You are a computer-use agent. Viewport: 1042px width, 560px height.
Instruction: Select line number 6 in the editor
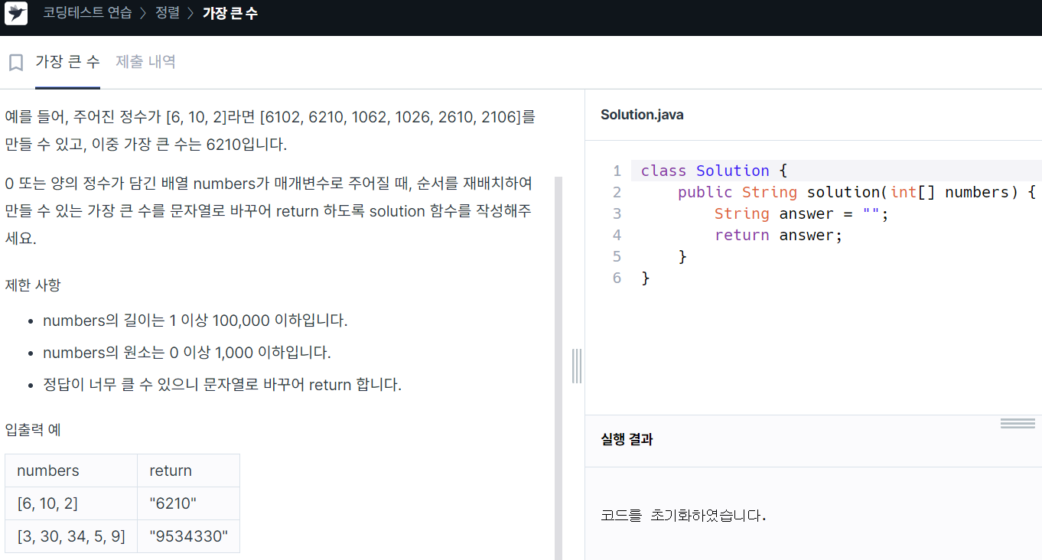(617, 278)
